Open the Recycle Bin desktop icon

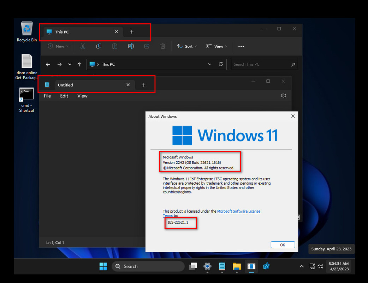tap(27, 32)
